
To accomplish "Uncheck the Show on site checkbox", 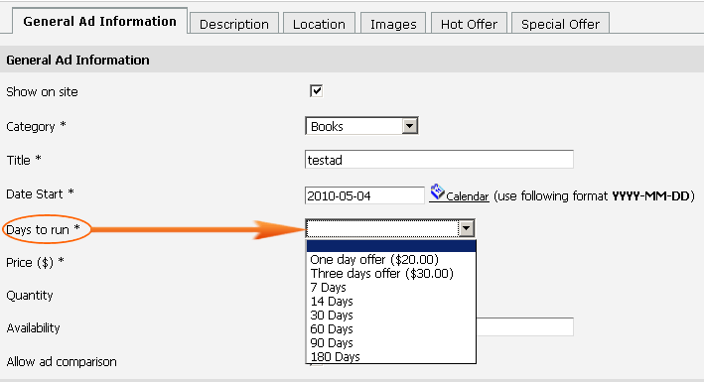I will [316, 91].
